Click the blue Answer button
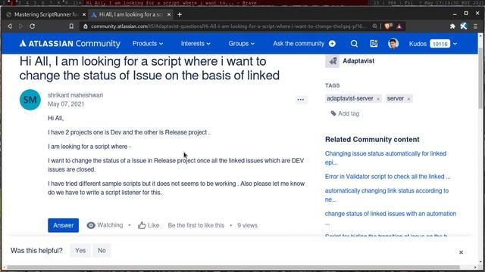The width and height of the screenshot is (485, 272). (63, 225)
